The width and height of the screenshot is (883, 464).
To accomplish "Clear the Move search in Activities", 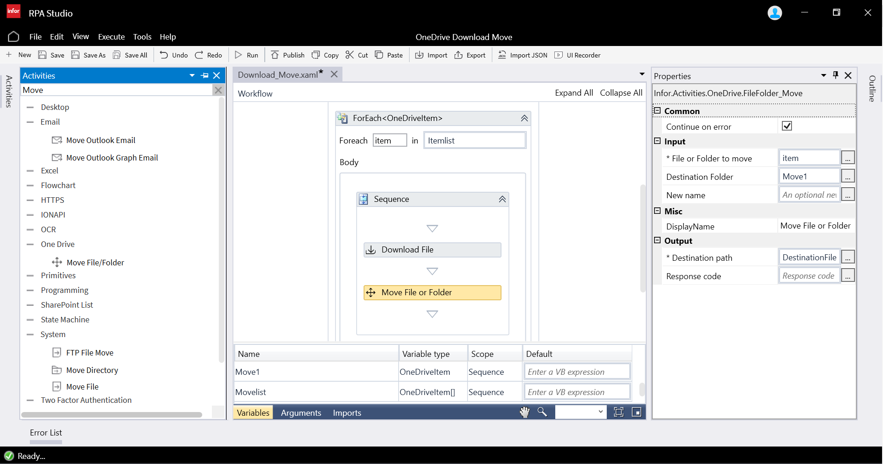I will (x=218, y=90).
